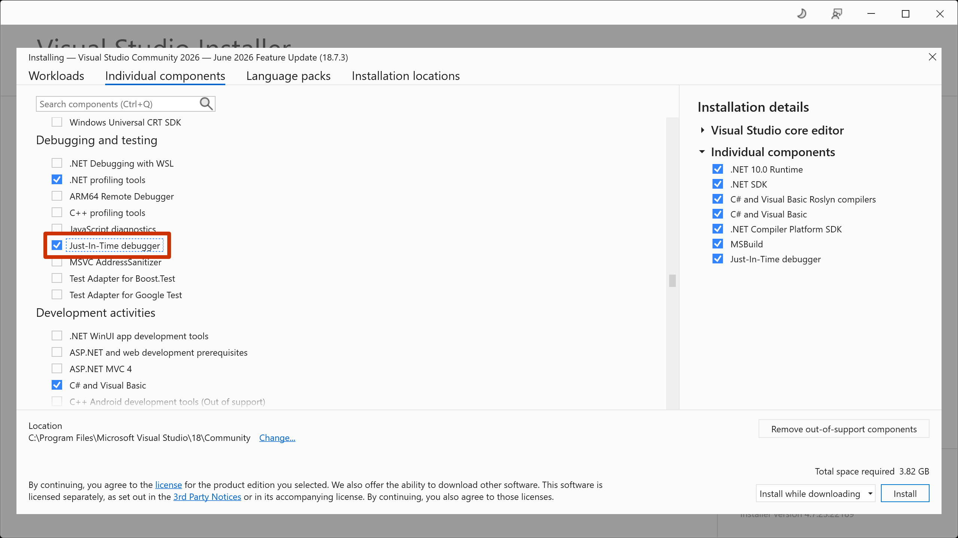The width and height of the screenshot is (958, 538).
Task: Open the license link
Action: pos(168,485)
